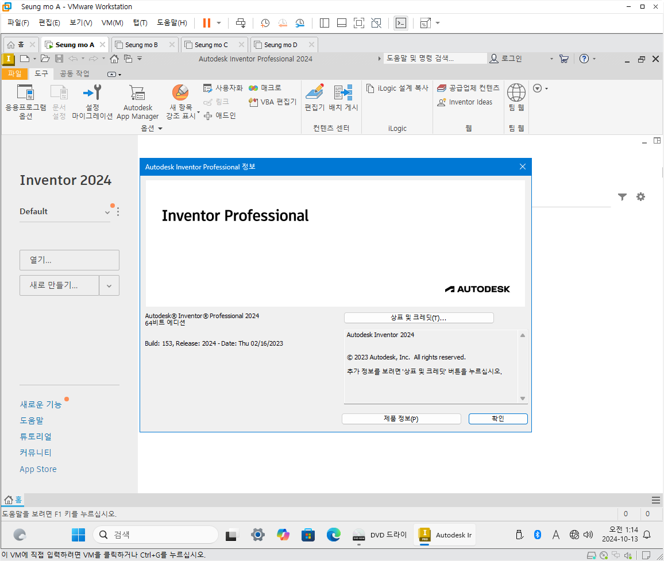
Task: Click the 열기... button
Action: tap(70, 260)
